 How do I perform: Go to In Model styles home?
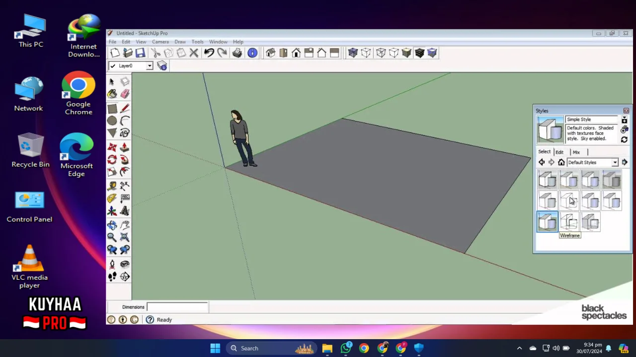coord(561,163)
